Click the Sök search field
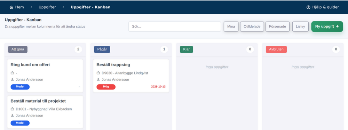This screenshot has width=348, height=130. 175,27
